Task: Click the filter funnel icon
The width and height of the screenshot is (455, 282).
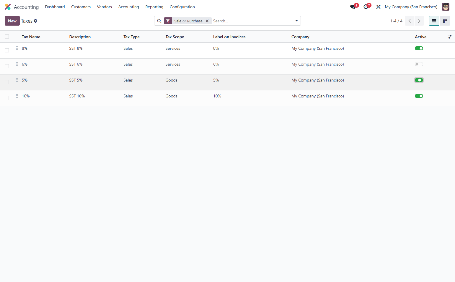Action: (168, 21)
